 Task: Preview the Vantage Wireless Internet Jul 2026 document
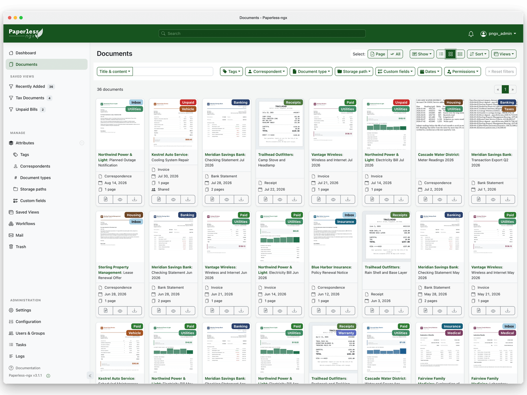(x=333, y=199)
